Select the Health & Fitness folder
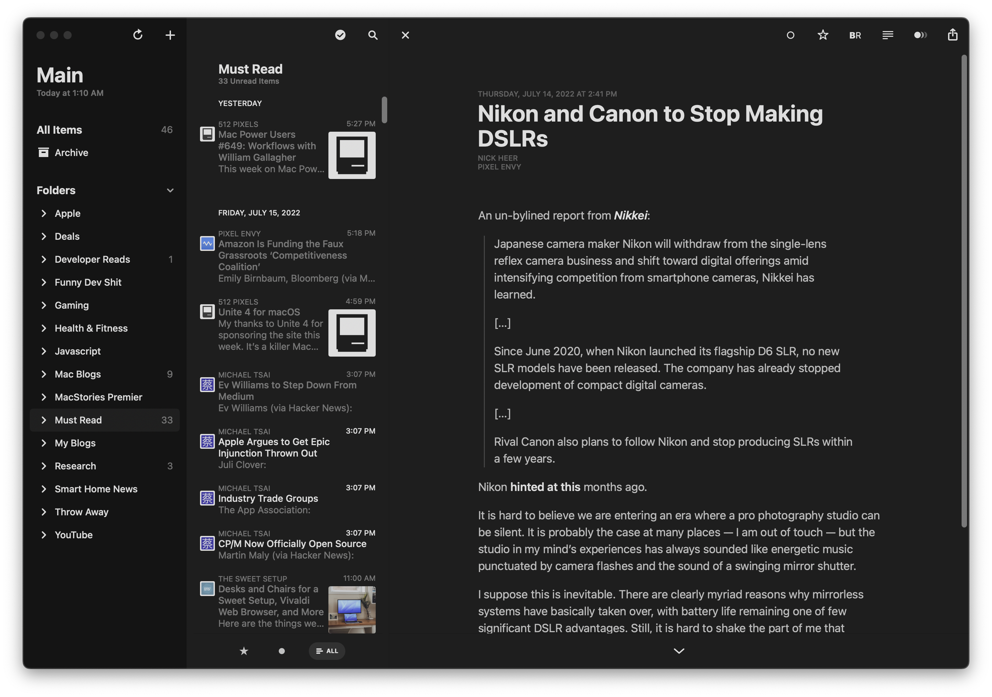 104,328
